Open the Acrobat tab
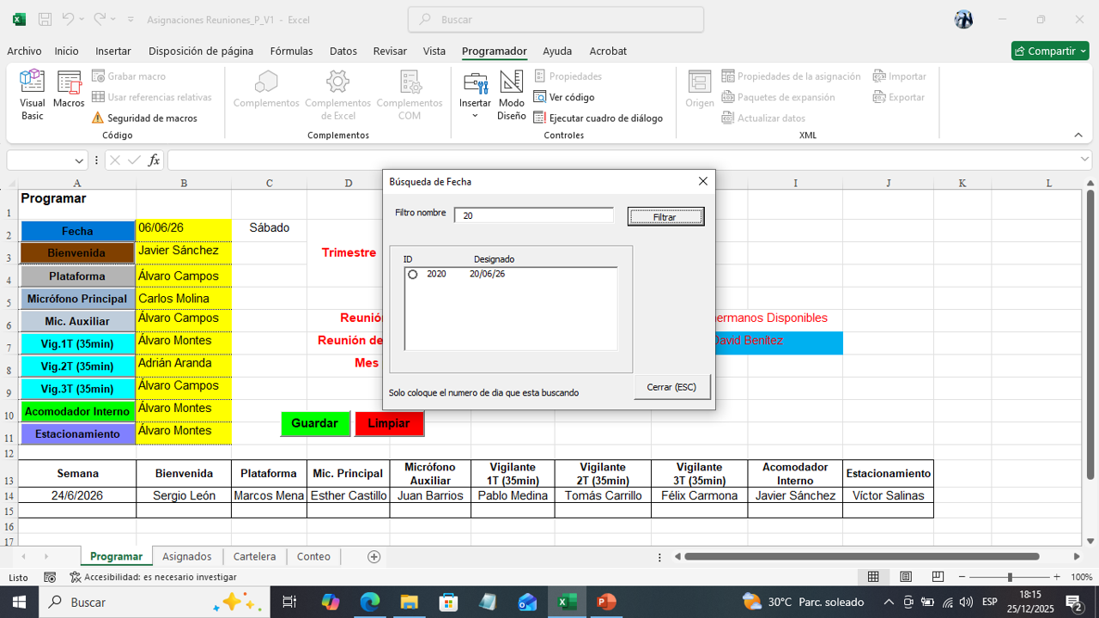 (608, 51)
